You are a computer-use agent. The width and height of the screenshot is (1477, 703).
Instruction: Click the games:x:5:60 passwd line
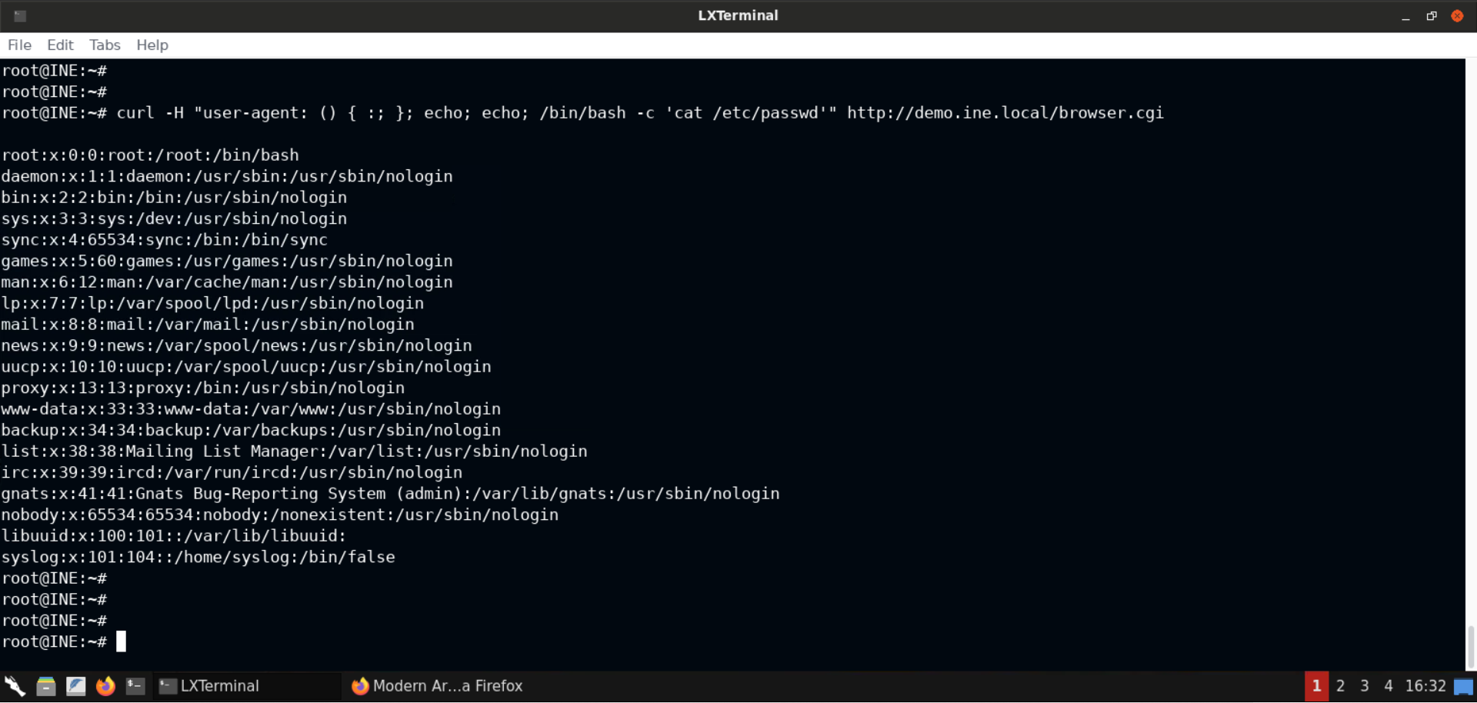(227, 261)
